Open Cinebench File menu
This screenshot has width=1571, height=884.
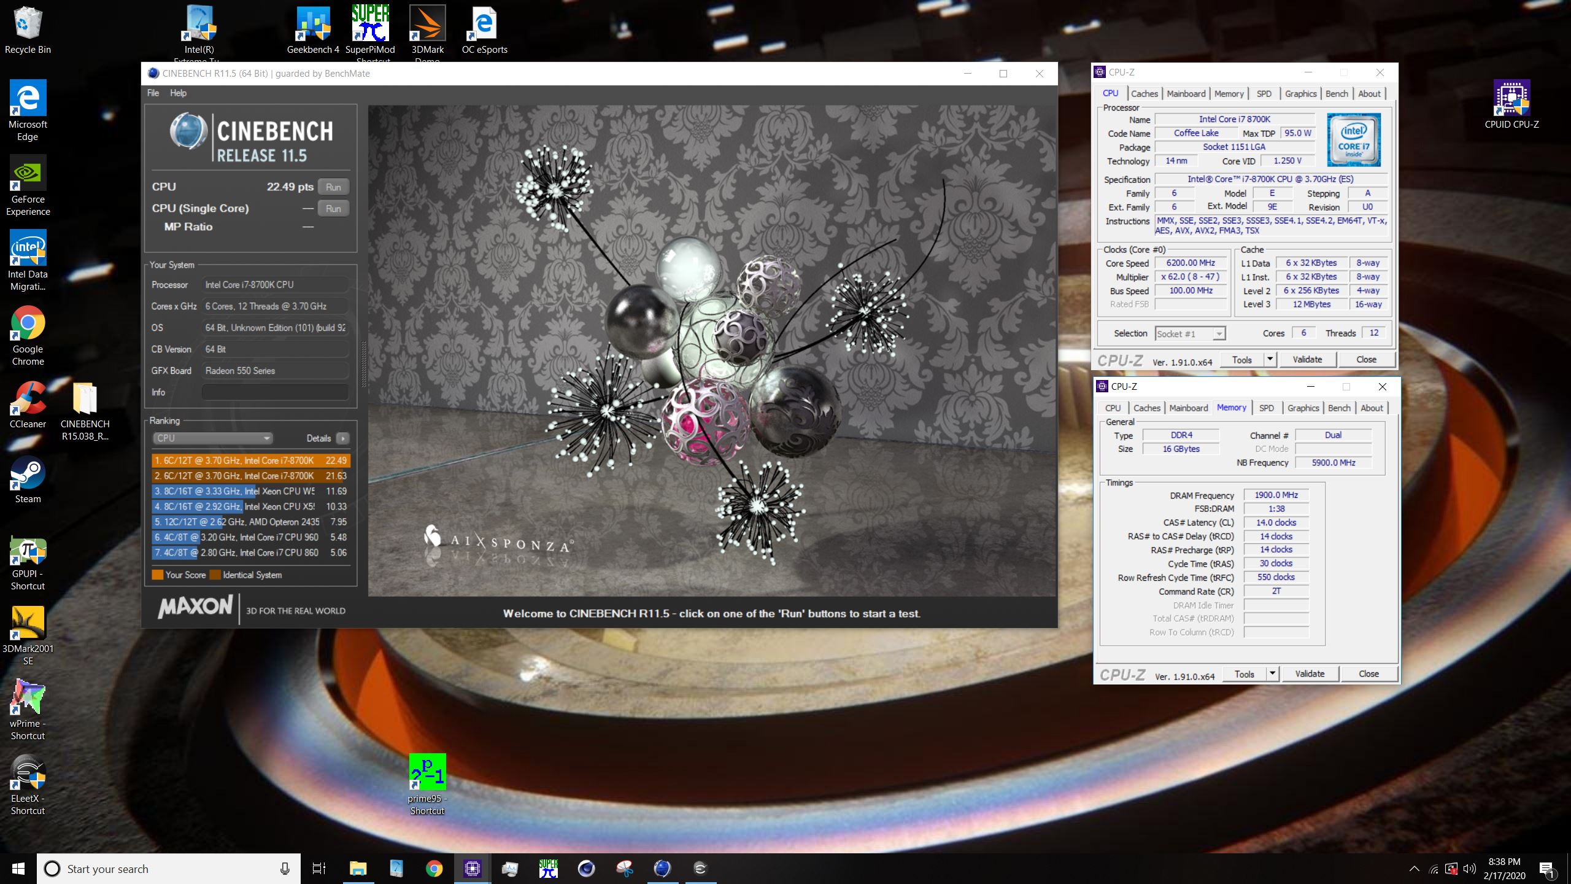pos(153,93)
